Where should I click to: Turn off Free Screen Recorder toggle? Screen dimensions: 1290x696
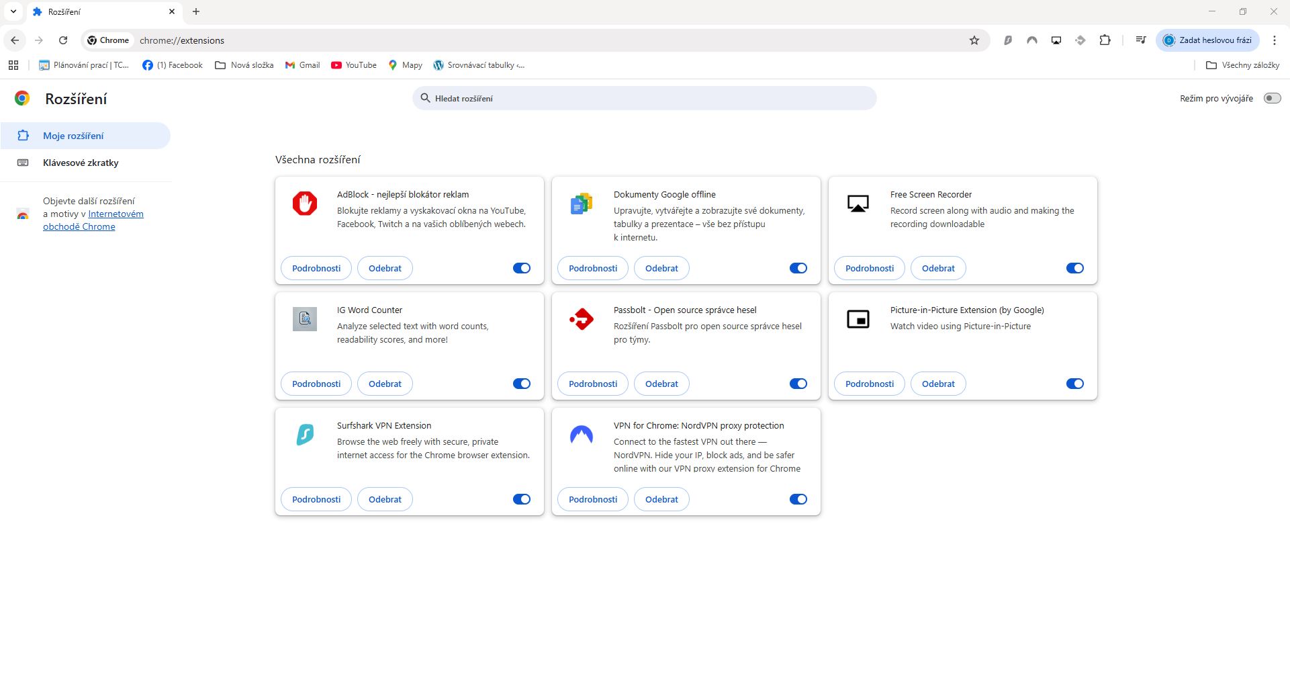tap(1075, 268)
